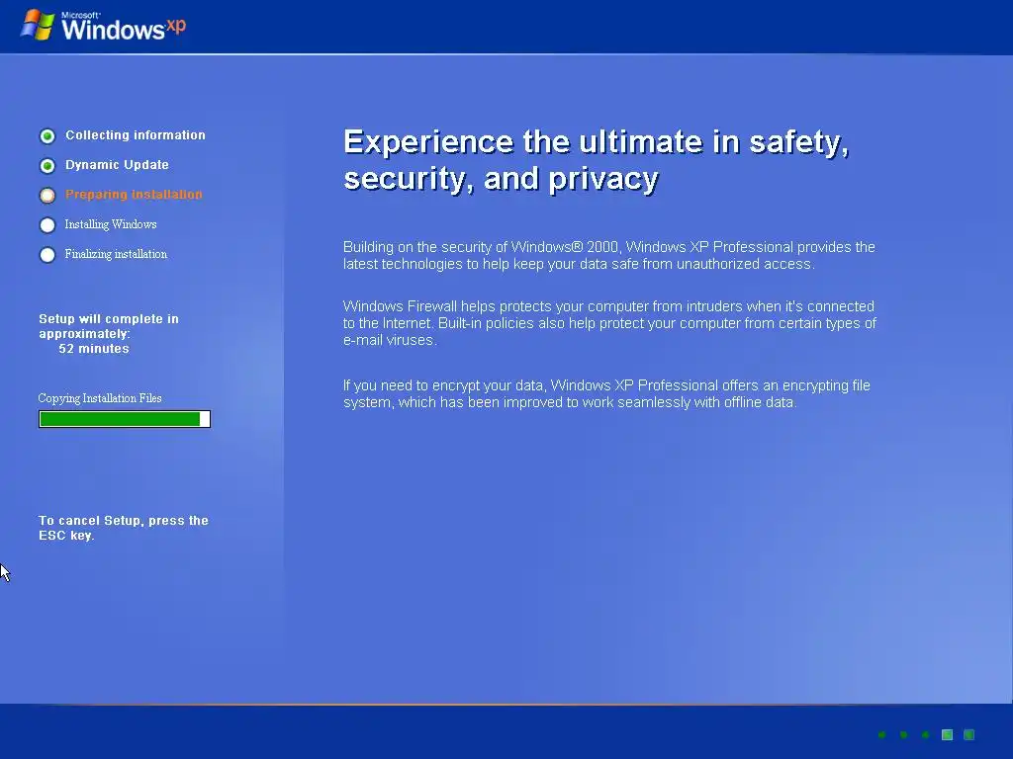Screen dimensions: 1013x759
Task: Click the Windows XP wordmark text
Action: pyautogui.click(x=124, y=27)
